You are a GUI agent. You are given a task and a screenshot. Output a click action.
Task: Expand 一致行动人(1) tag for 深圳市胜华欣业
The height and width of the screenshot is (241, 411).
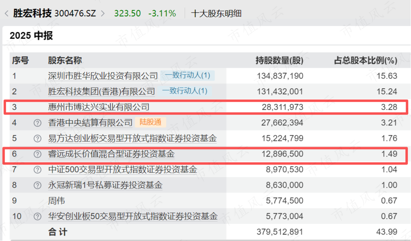pos(187,76)
